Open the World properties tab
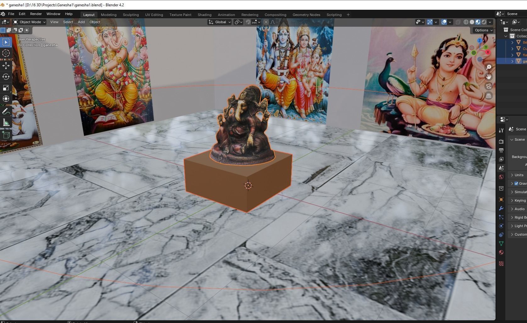This screenshot has height=323, width=527. point(501,177)
